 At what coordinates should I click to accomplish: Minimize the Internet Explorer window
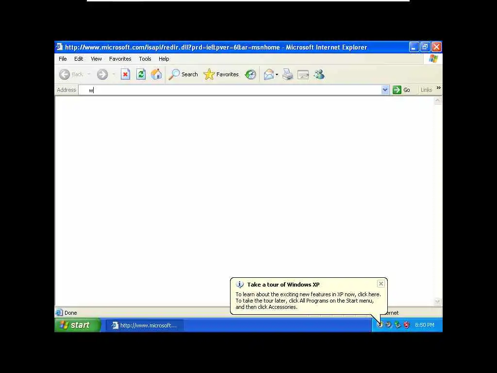click(x=414, y=47)
